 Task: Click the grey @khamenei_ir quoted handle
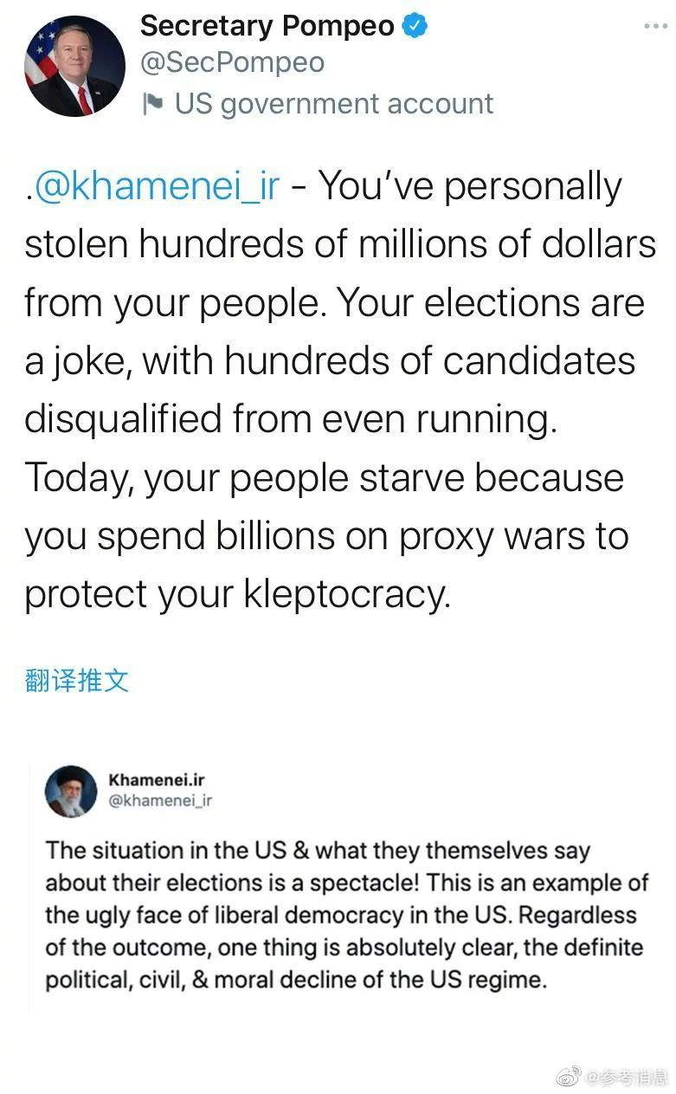(160, 799)
